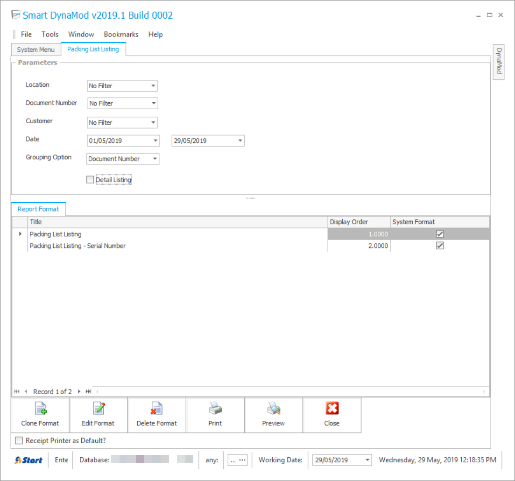Image resolution: width=515 pixels, height=481 pixels.
Task: Open the Window menu
Action: tap(81, 34)
